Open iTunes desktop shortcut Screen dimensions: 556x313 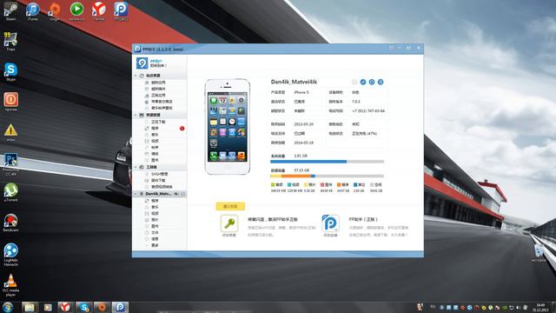tap(33, 10)
